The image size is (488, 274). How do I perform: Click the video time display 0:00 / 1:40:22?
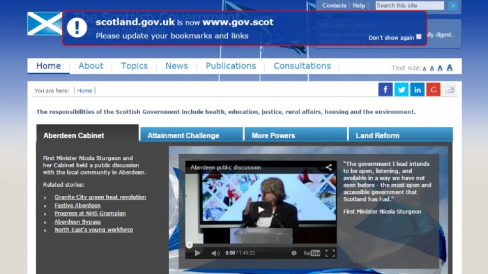pos(240,253)
